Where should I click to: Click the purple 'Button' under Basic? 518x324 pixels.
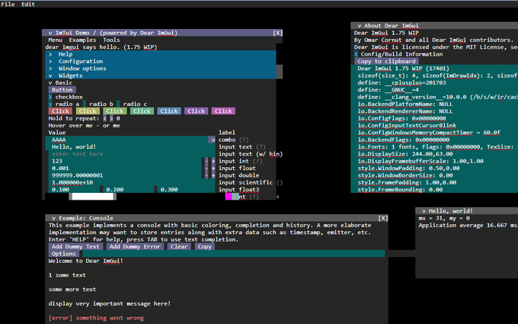point(62,90)
